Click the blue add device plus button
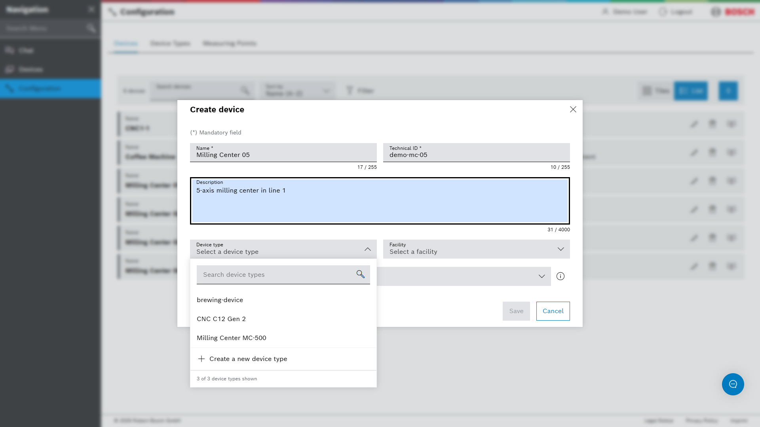The image size is (760, 427). click(728, 91)
